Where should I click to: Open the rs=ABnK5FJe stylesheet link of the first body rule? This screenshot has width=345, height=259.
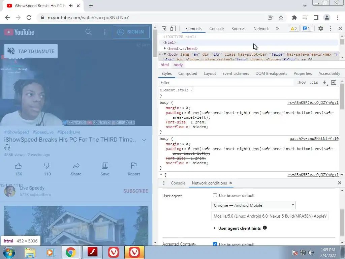pos(313,103)
